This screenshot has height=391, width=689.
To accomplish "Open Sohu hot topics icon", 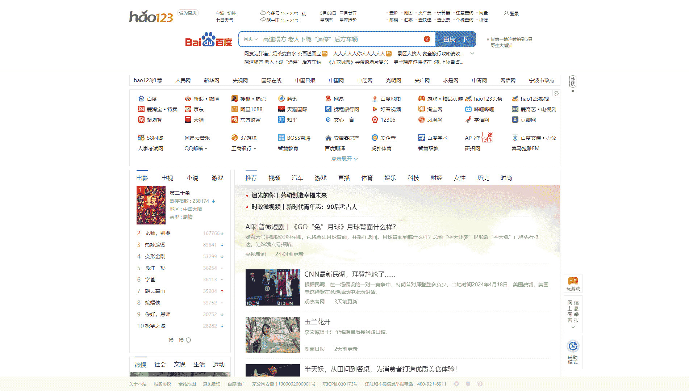I will (234, 98).
